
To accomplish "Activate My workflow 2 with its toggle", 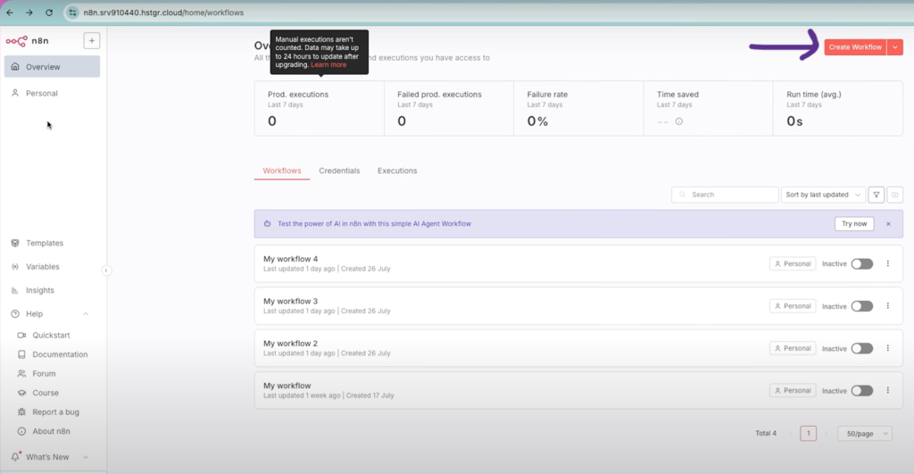I will [x=862, y=349].
